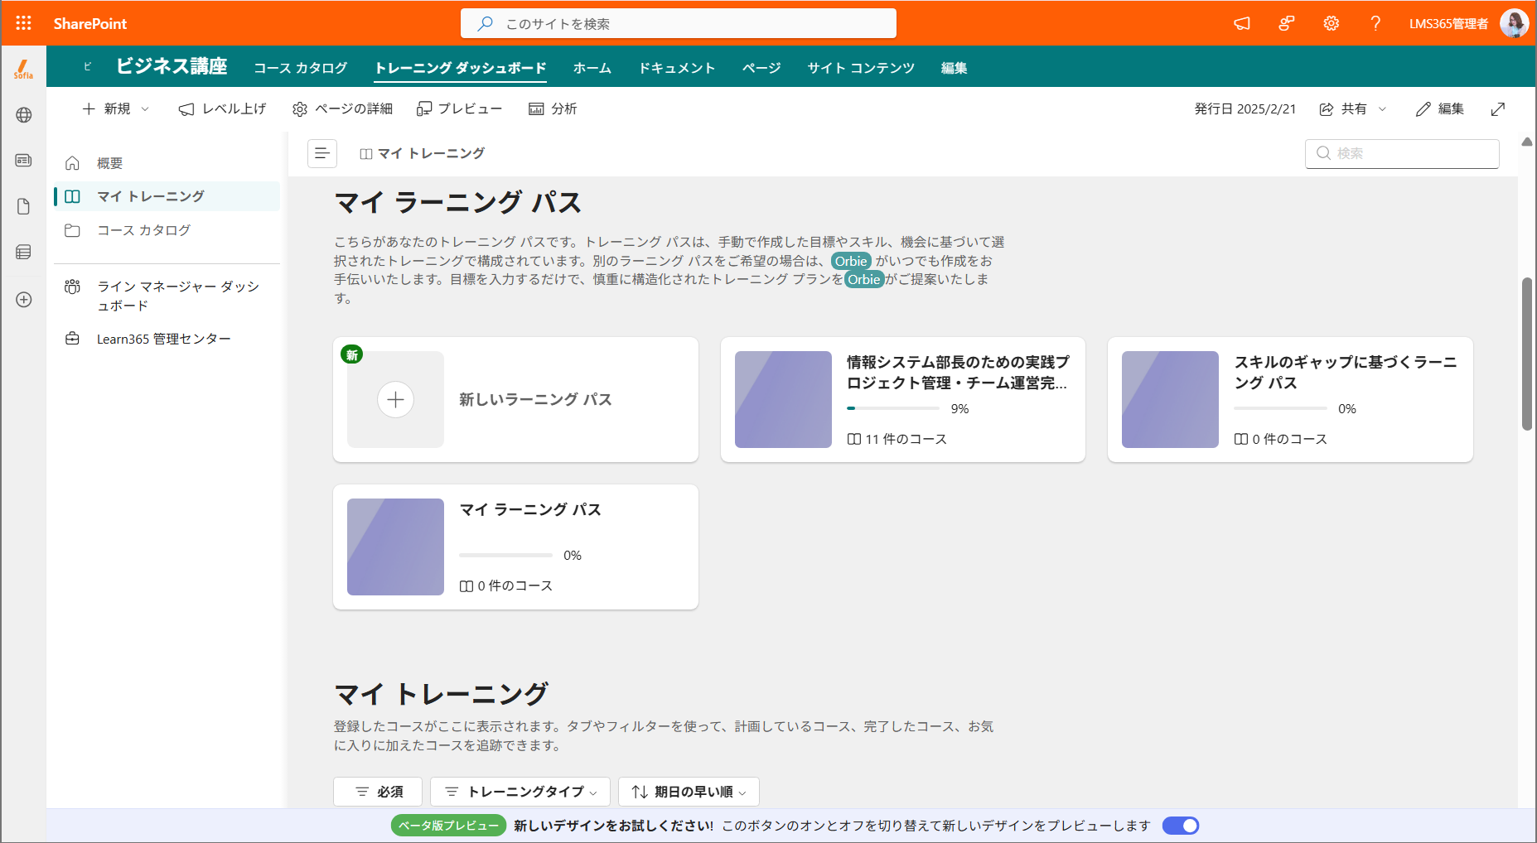Open the マイ ラーニング パス card title
Viewport: 1537px width, 843px height.
point(530,509)
